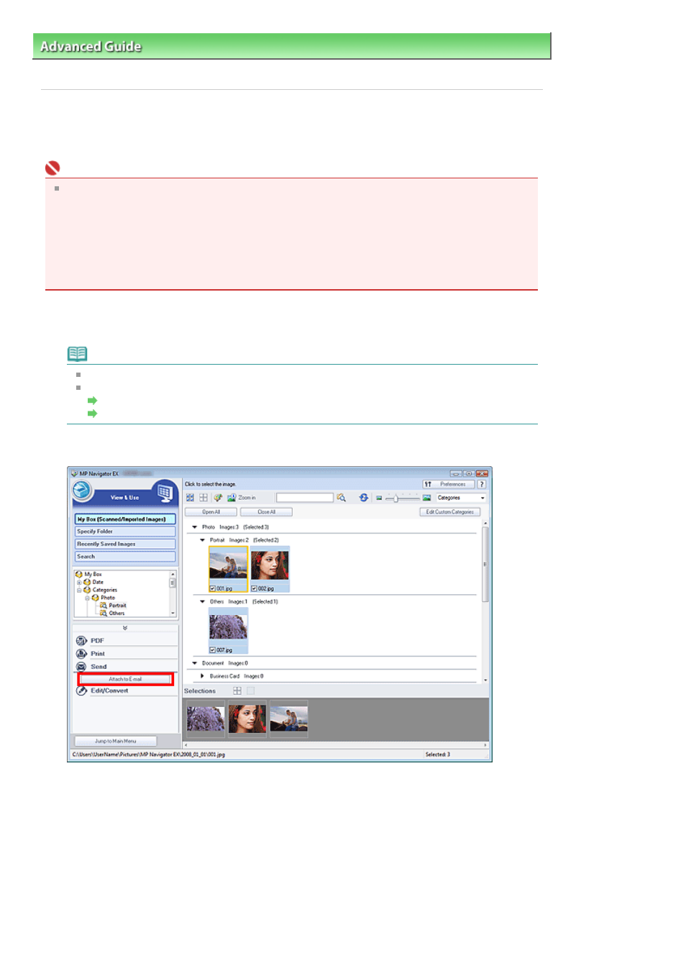This screenshot has width=686, height=971.
Task: Uncheck the 001.jpg checkbox
Action: click(213, 588)
